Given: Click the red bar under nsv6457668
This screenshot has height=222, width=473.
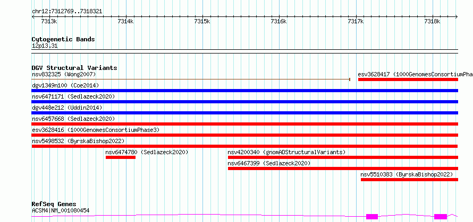Looking at the screenshot, I should click(245, 124).
